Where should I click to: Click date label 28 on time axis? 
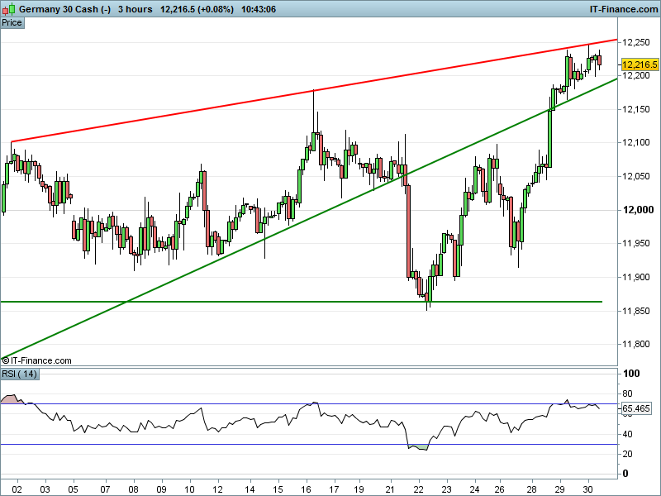(x=532, y=489)
